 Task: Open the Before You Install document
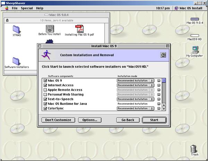click(x=49, y=29)
